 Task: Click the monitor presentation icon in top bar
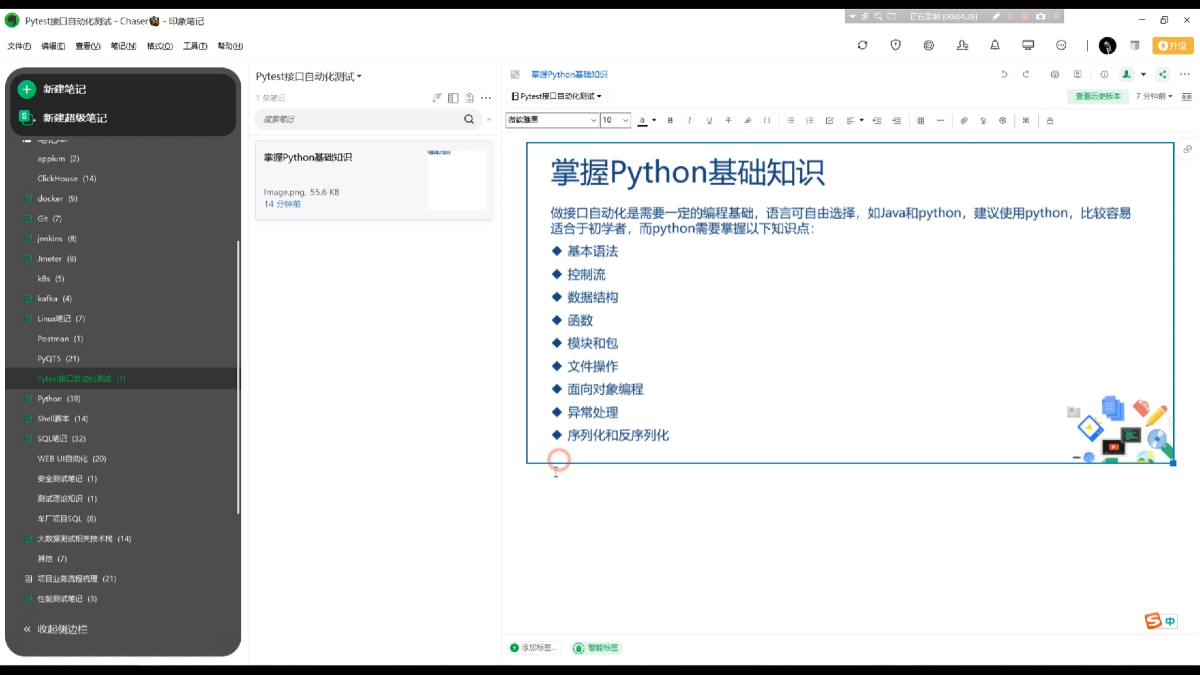coord(1028,45)
